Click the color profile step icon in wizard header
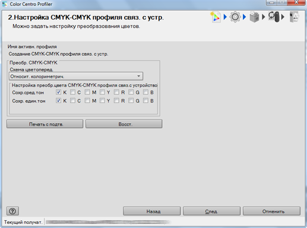 (216, 17)
